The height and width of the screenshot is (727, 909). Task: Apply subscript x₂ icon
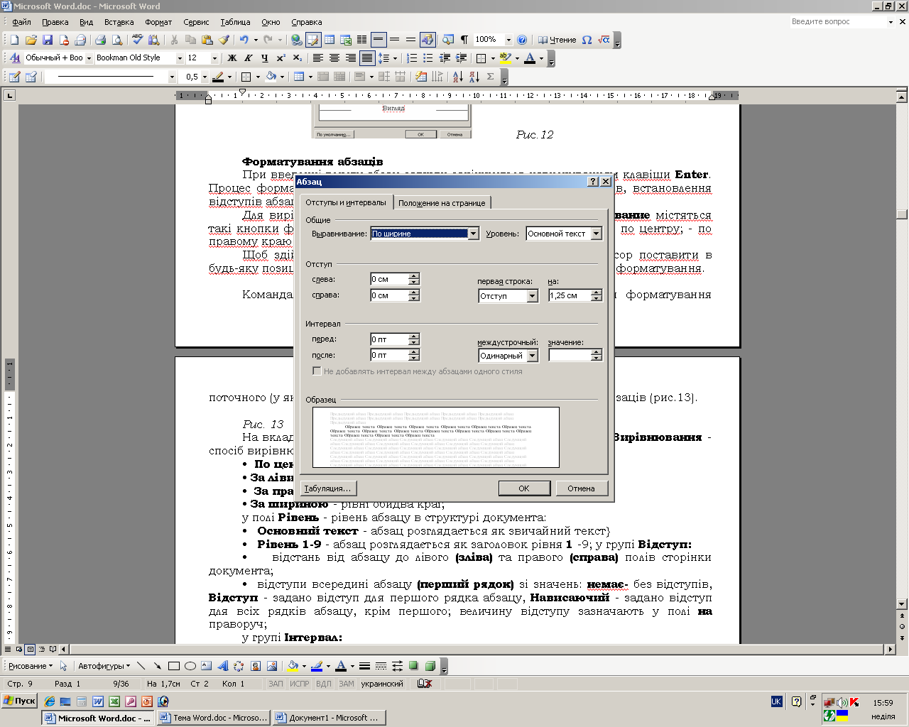(298, 58)
